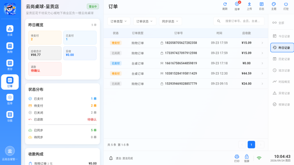The image size is (294, 165).
Task: Click the notification bell icon
Action: coord(111,158)
